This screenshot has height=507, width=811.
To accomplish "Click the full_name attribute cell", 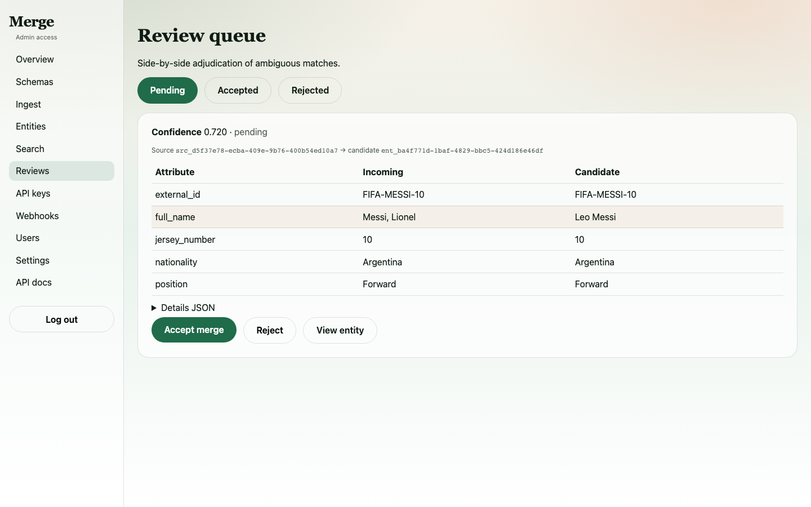I will [x=255, y=217].
